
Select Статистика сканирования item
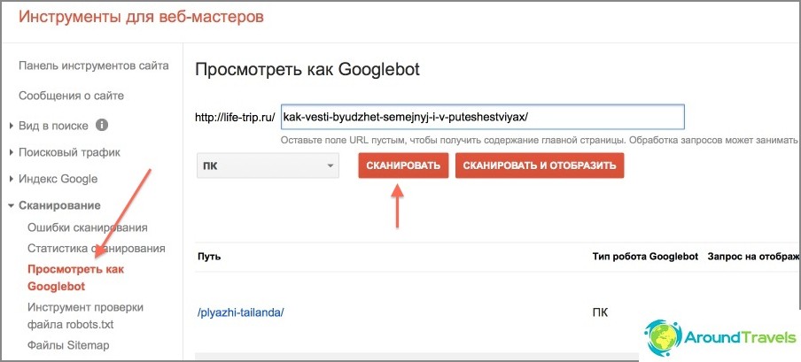tap(96, 248)
